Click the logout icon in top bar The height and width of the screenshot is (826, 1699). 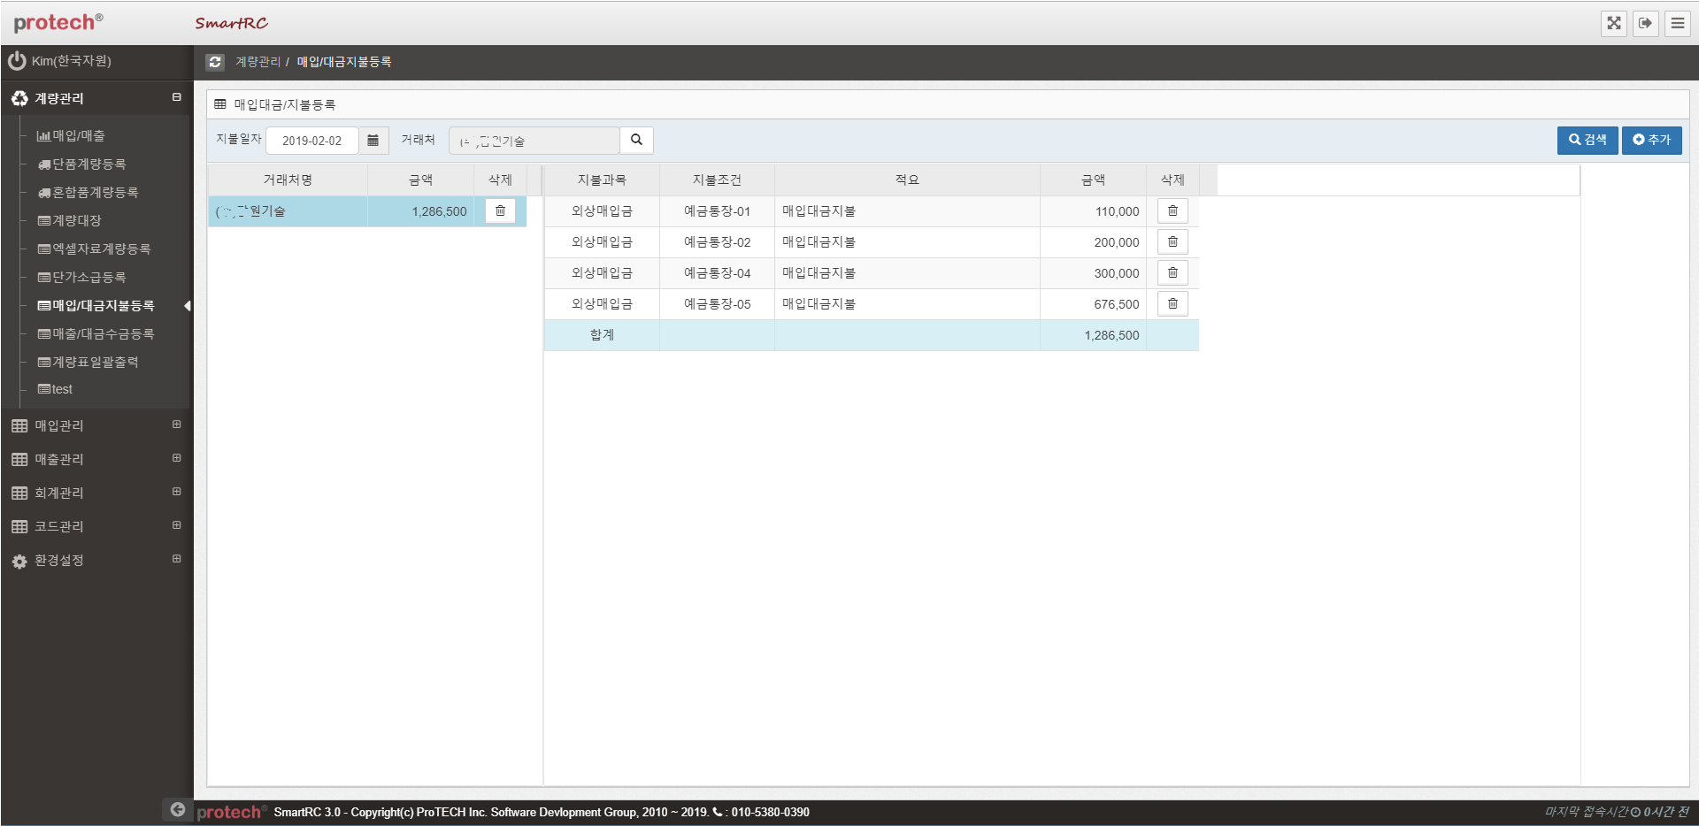click(x=1645, y=23)
